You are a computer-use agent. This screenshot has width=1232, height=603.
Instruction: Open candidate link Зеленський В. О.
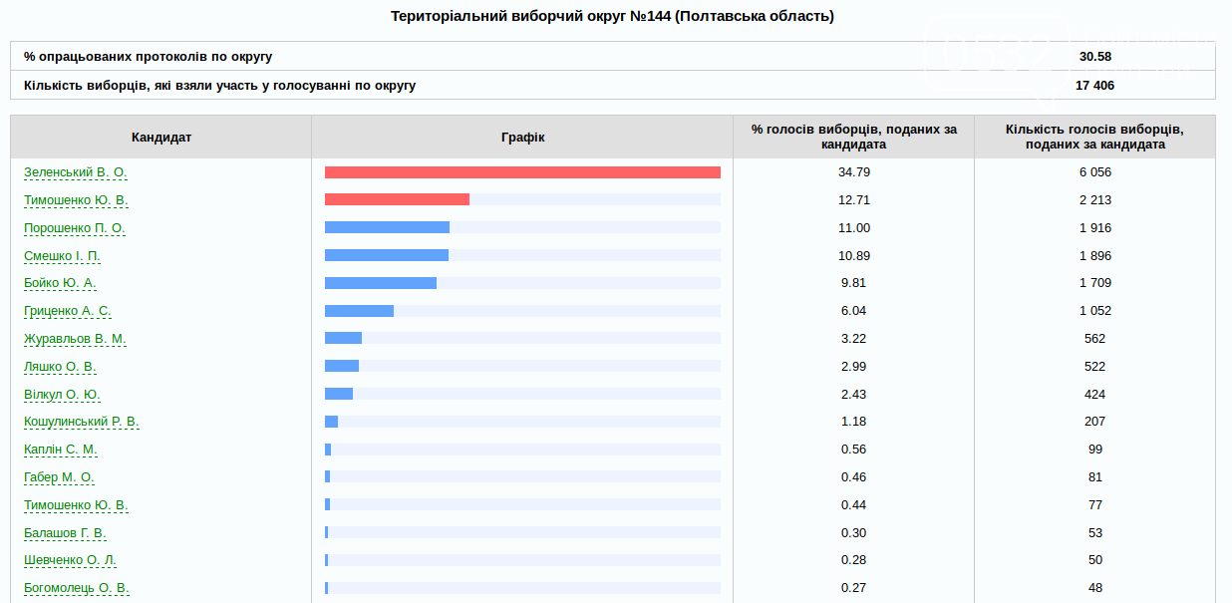[76, 172]
